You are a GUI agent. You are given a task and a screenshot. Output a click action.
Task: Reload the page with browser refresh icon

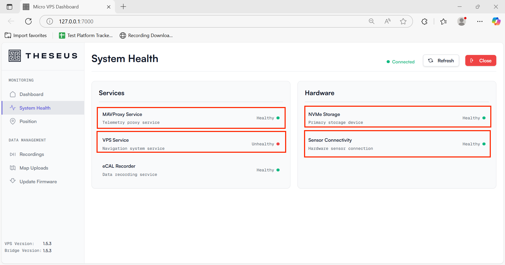28,22
